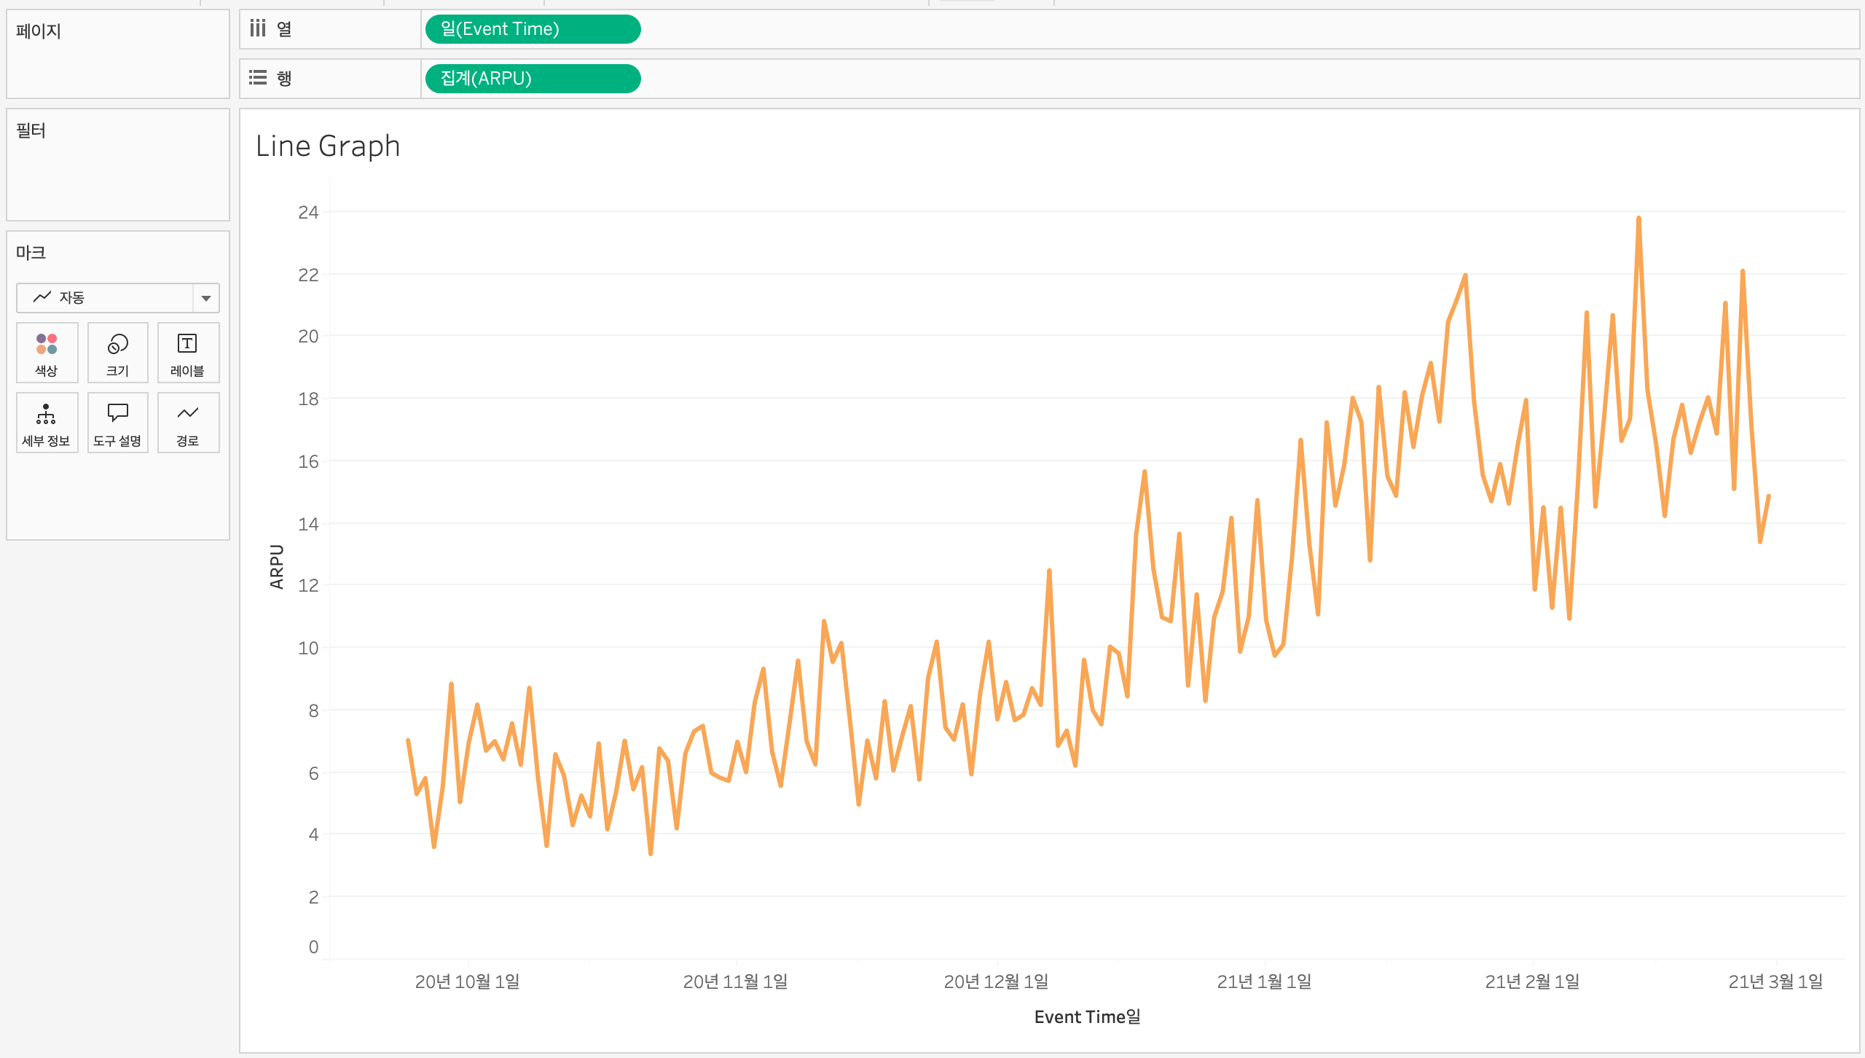
Task: Click the 20년 10월 1일 axis label
Action: [467, 981]
